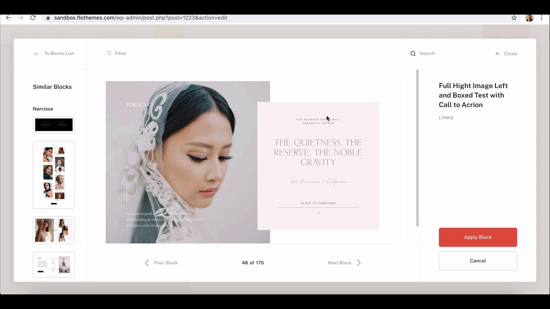Click the sandbox.flothemes.com address bar URL
This screenshot has width=550, height=309.
coord(141,18)
